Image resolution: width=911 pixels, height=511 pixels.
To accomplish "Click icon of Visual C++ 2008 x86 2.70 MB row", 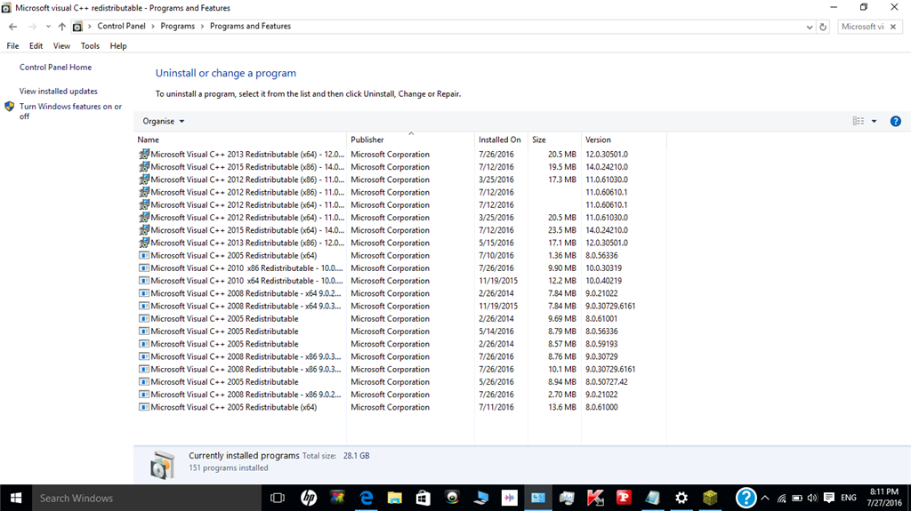I will tap(143, 395).
